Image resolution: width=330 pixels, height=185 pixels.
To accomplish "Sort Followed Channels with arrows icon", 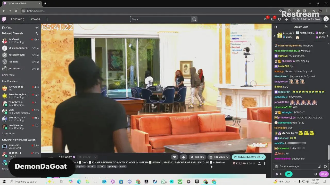I will click(x=37, y=33).
